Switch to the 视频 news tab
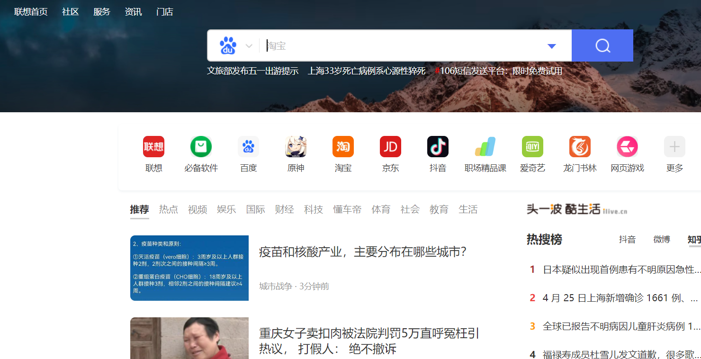The height and width of the screenshot is (359, 701). coord(198,209)
